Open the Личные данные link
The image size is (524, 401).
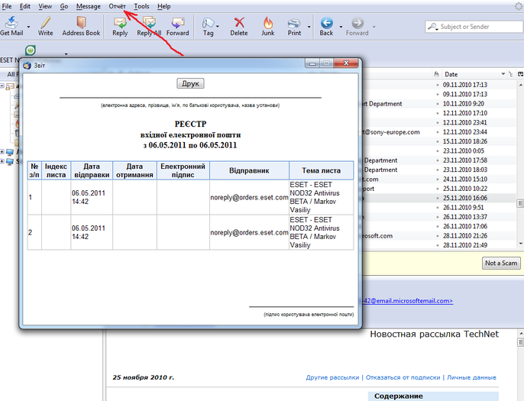point(471,377)
